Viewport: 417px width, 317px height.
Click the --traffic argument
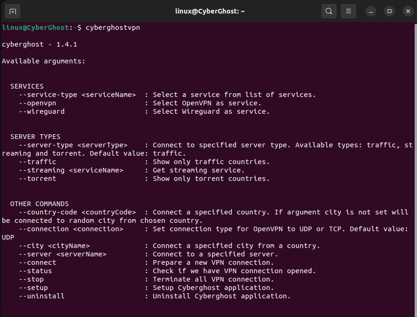click(x=37, y=162)
